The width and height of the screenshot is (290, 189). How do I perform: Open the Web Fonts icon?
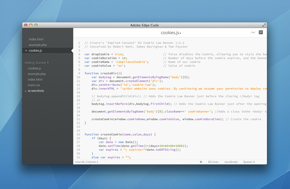point(261,32)
